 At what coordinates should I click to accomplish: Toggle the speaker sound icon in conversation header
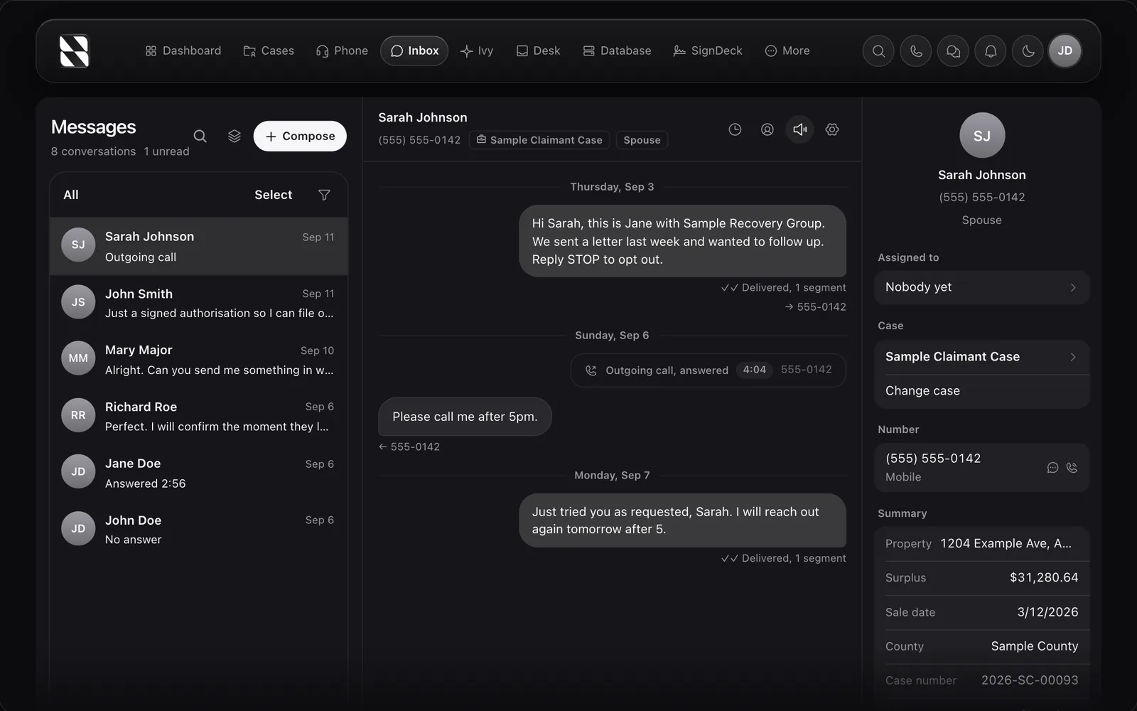click(x=799, y=129)
